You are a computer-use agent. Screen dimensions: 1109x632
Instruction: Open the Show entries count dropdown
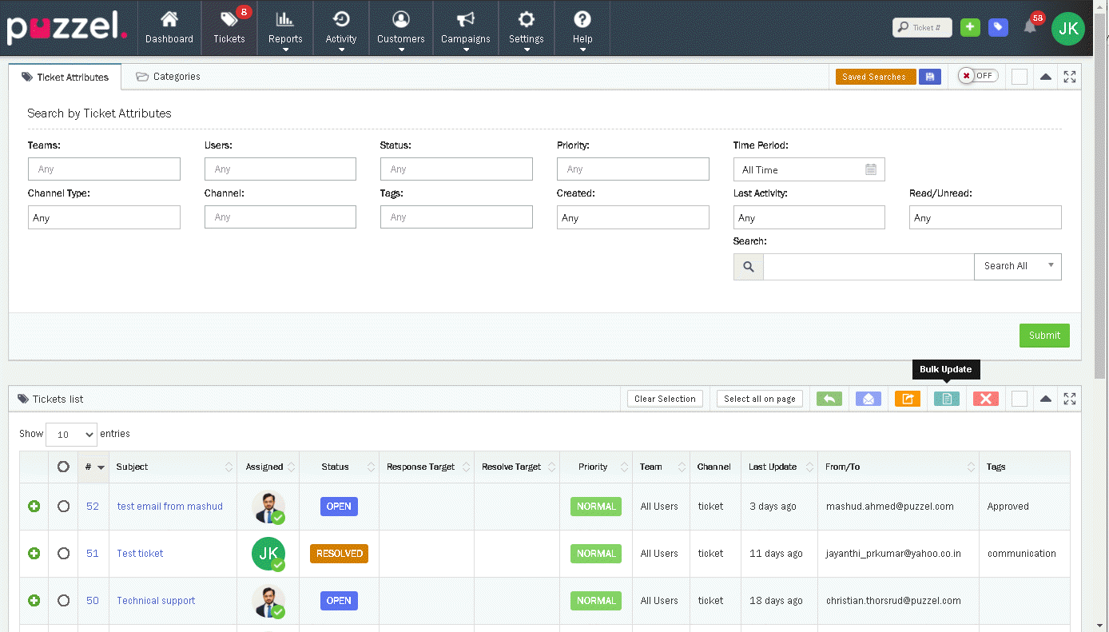pyautogui.click(x=71, y=435)
